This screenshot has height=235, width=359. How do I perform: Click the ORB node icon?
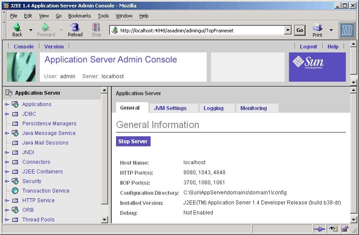pos(15,210)
